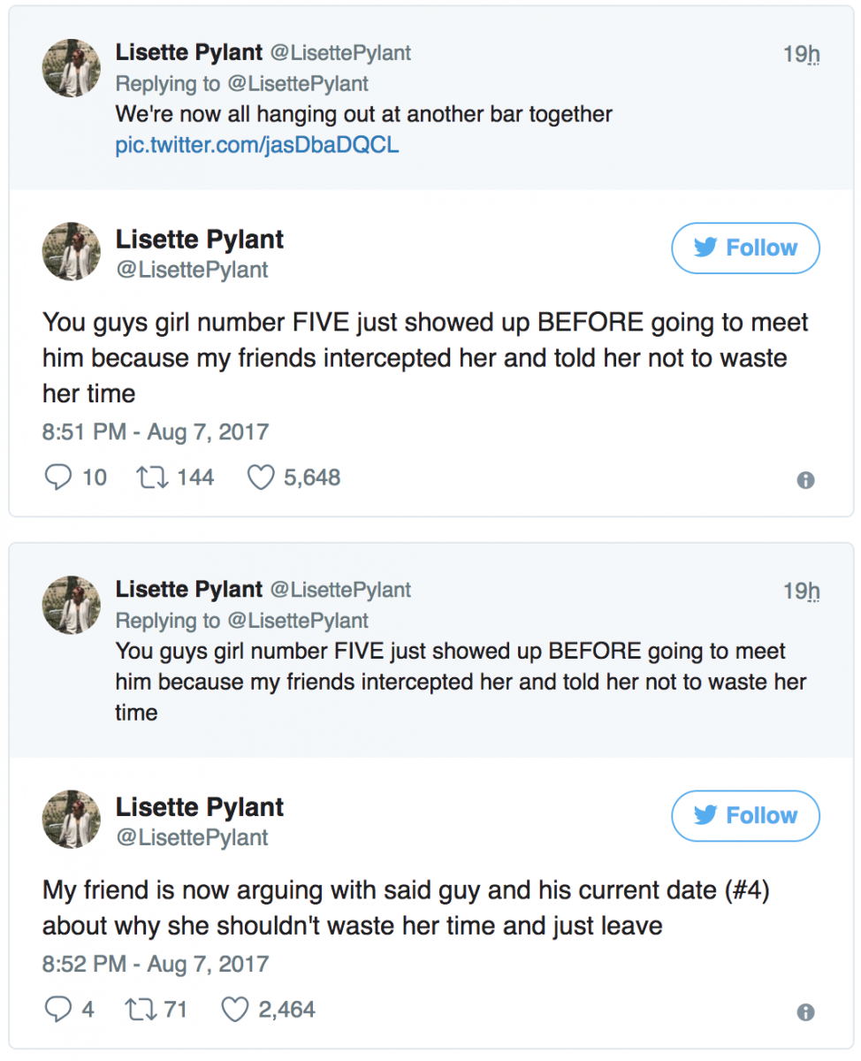Open the 8:51 PM - Aug 7, 2017 timestamp

click(x=156, y=432)
